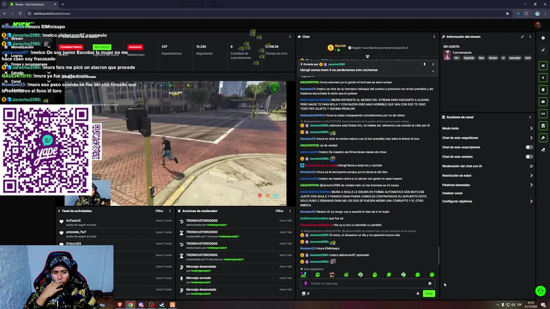Open Acciones de canal three-dot menu
This screenshot has height=309, width=550.
[x=530, y=117]
